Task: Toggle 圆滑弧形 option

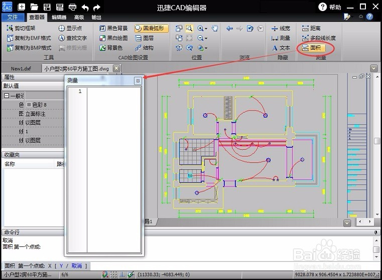Action: pos(151,28)
